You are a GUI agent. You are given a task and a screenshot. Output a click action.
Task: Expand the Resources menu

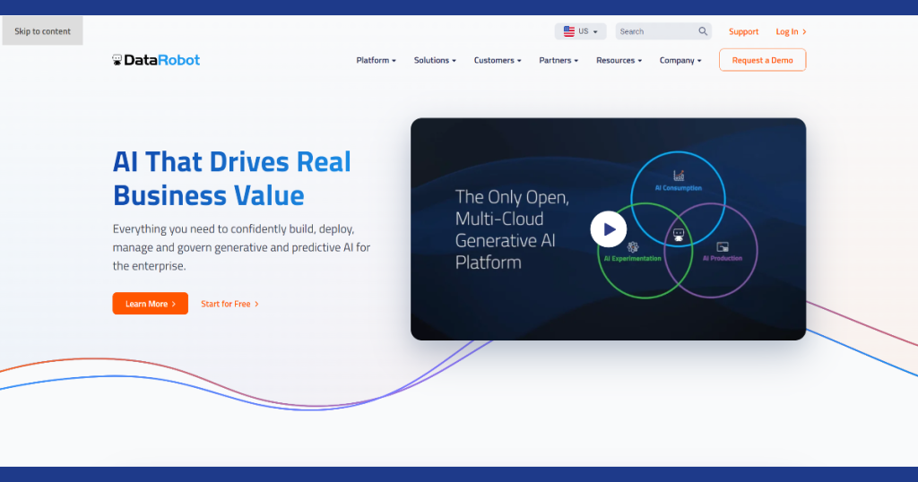pos(619,60)
